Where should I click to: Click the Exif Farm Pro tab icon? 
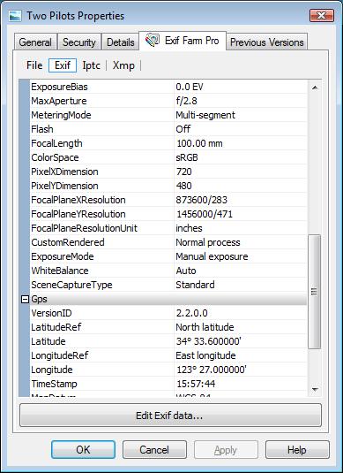153,40
